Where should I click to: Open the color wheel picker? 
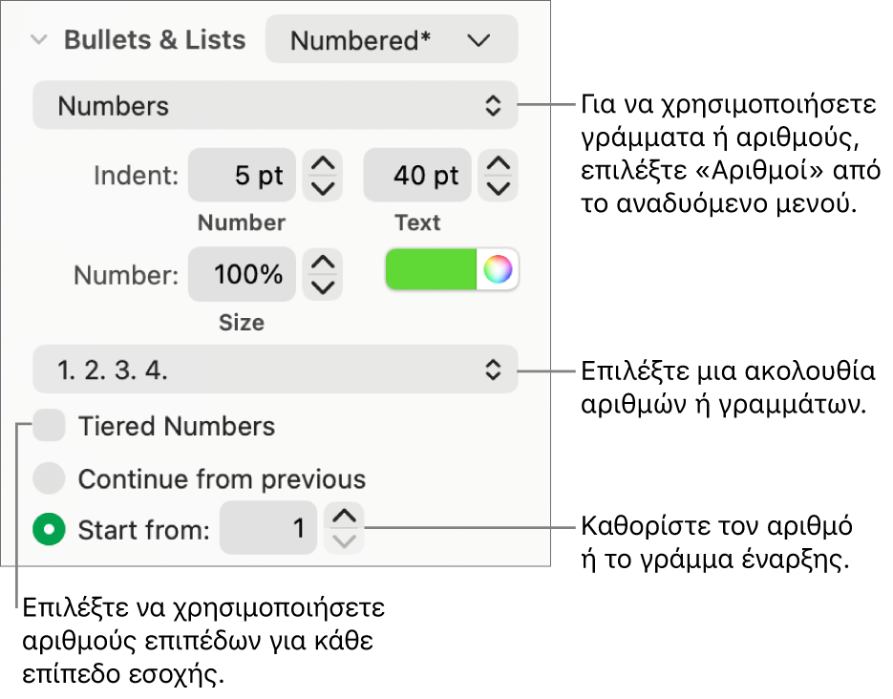tap(498, 270)
